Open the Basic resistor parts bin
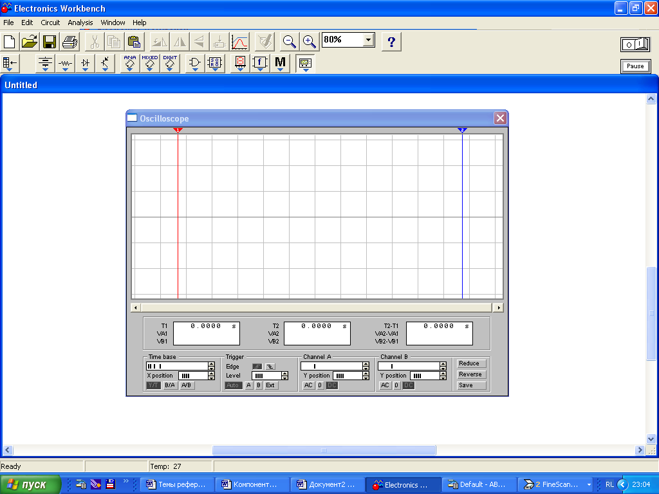 point(65,64)
